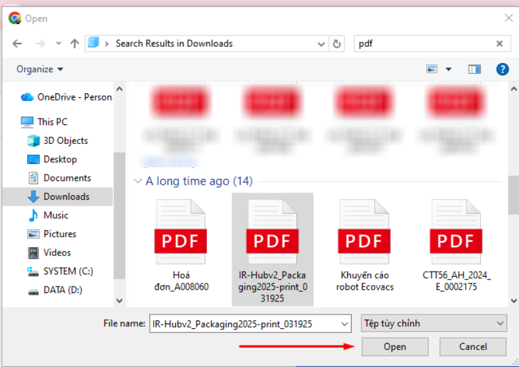The image size is (519, 367).
Task: Click the address bar library icon
Action: point(93,43)
